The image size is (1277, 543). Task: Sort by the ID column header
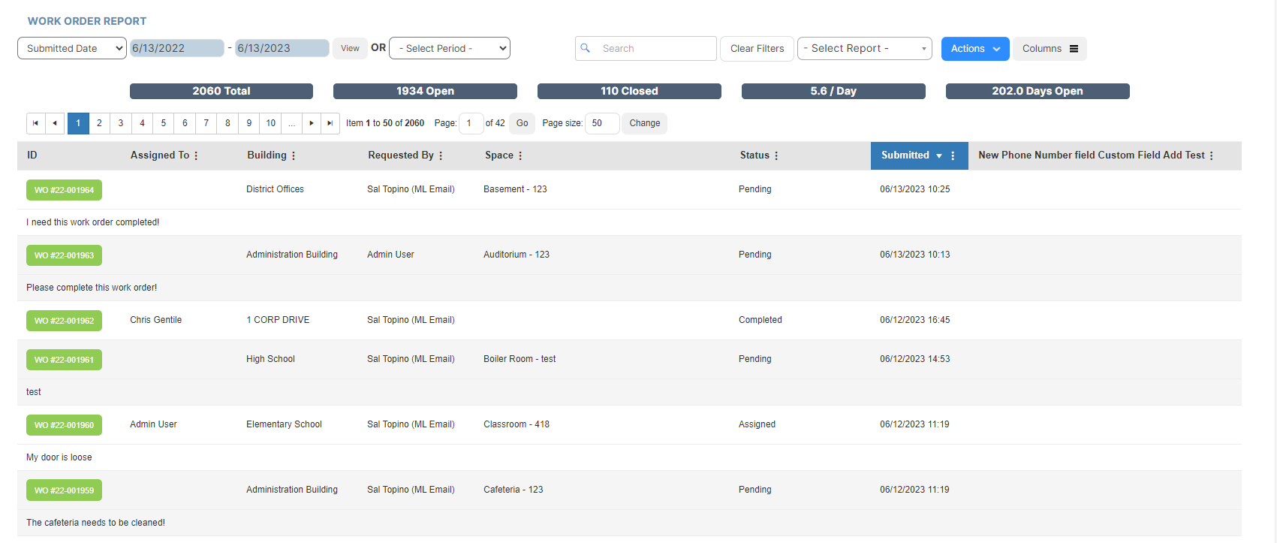pyautogui.click(x=32, y=155)
